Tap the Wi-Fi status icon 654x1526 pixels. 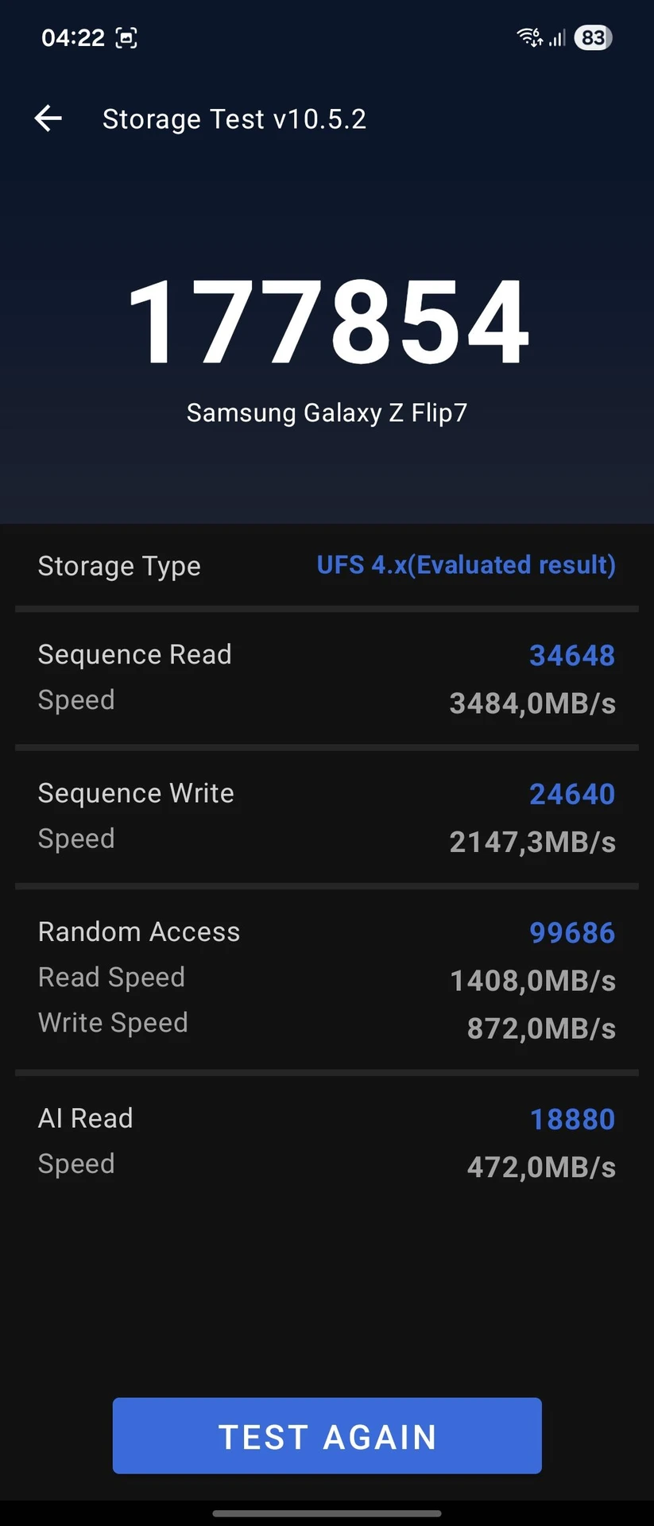click(529, 37)
